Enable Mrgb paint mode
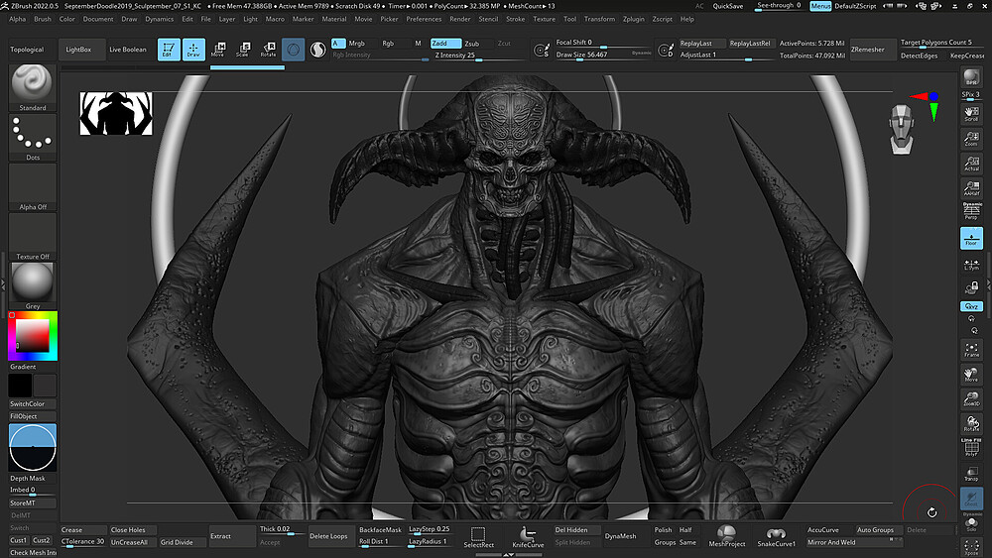The image size is (992, 558). 357,44
